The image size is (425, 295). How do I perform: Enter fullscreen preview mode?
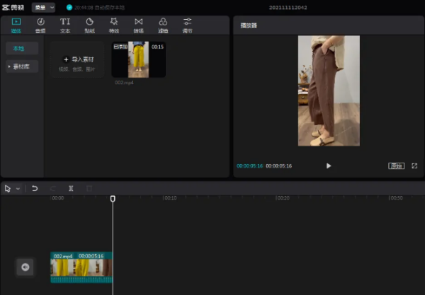414,166
